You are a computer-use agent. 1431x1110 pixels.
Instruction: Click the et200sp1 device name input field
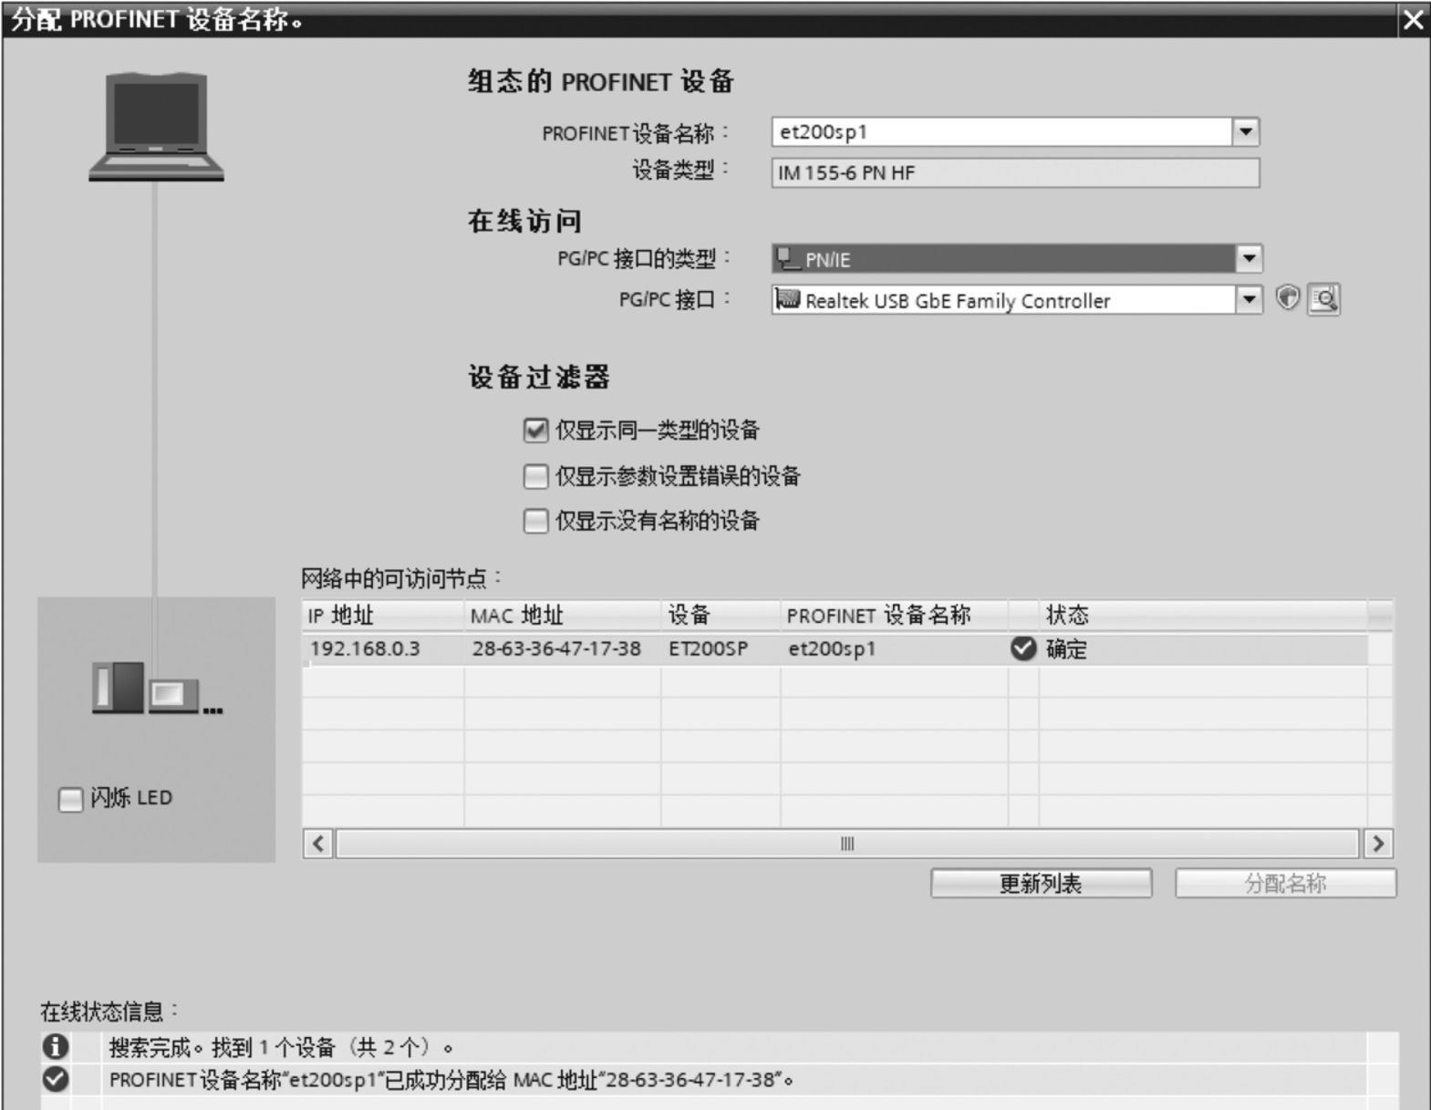tap(1002, 131)
